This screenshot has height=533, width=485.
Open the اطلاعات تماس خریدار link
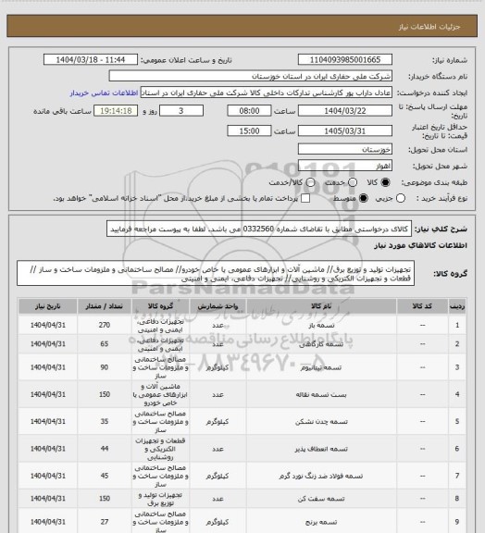point(104,93)
